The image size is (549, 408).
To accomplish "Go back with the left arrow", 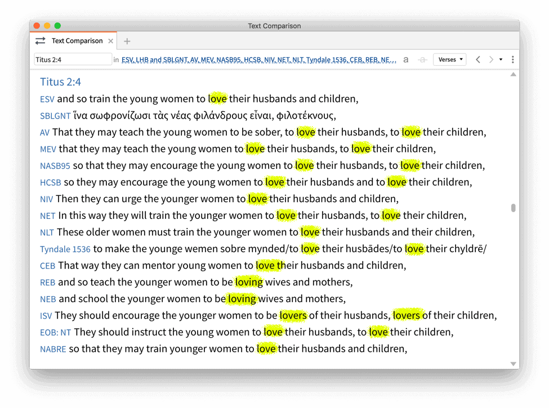I will (x=478, y=60).
